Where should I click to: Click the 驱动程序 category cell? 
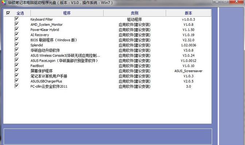[135, 20]
